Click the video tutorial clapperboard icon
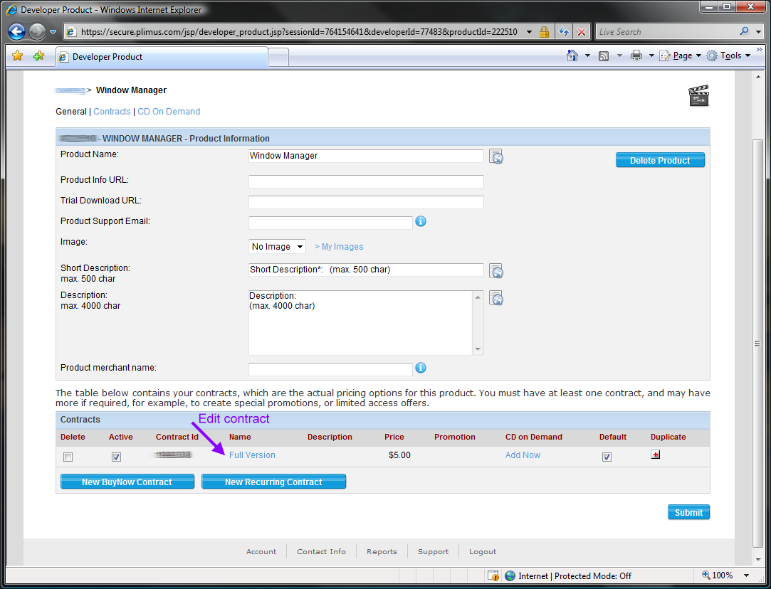 (698, 96)
